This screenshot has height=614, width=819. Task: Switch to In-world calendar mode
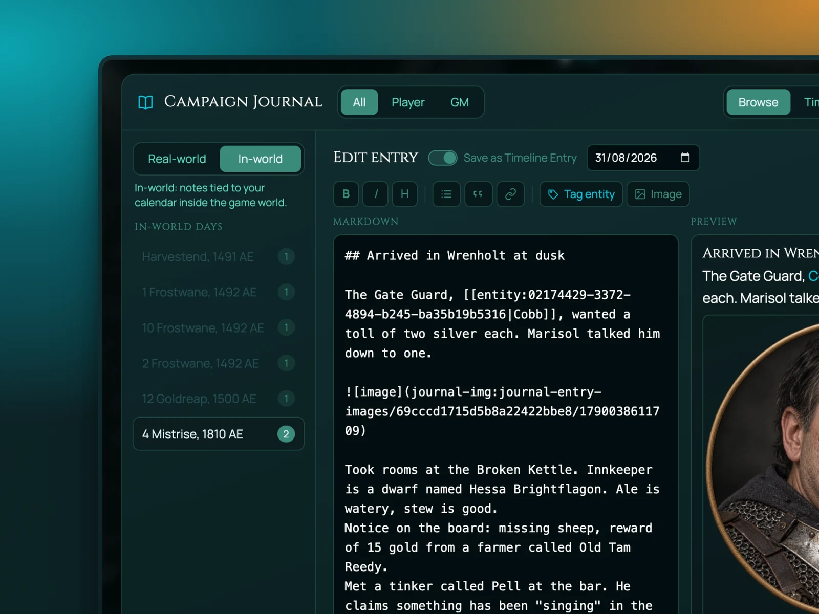pos(260,159)
